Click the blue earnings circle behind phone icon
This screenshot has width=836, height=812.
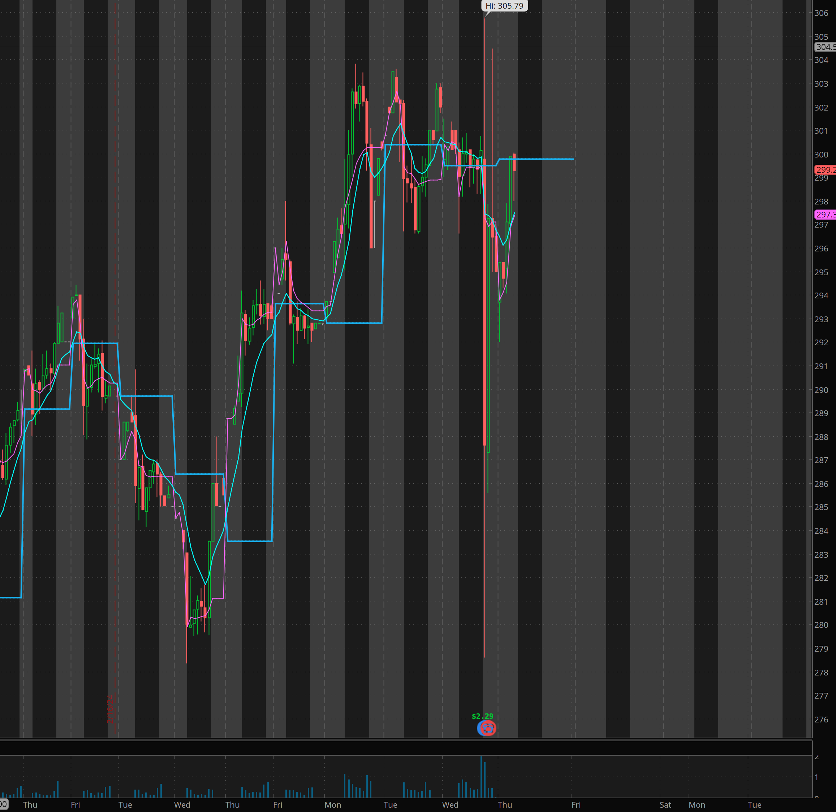pyautogui.click(x=479, y=728)
